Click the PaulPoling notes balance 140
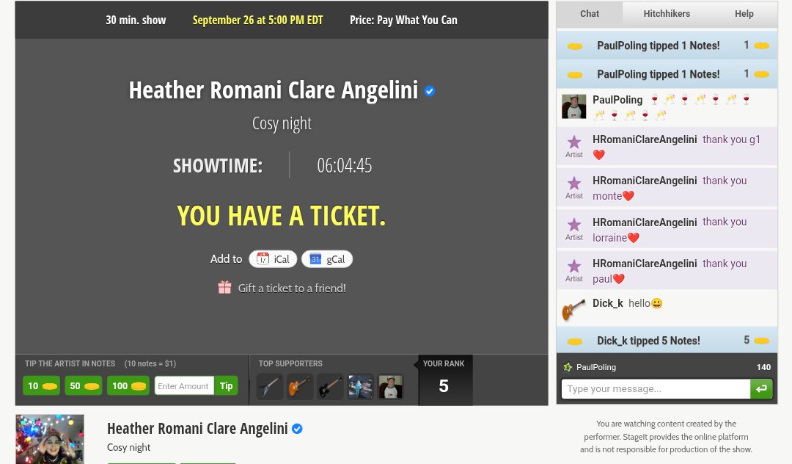The image size is (792, 464). 763,367
